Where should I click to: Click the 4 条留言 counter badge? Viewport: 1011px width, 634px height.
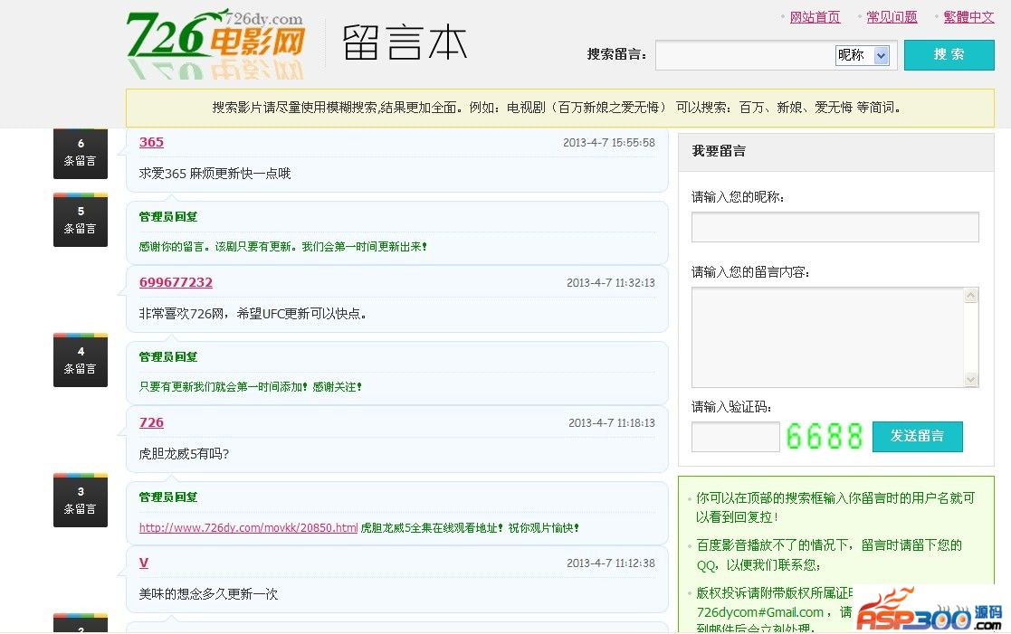81,360
